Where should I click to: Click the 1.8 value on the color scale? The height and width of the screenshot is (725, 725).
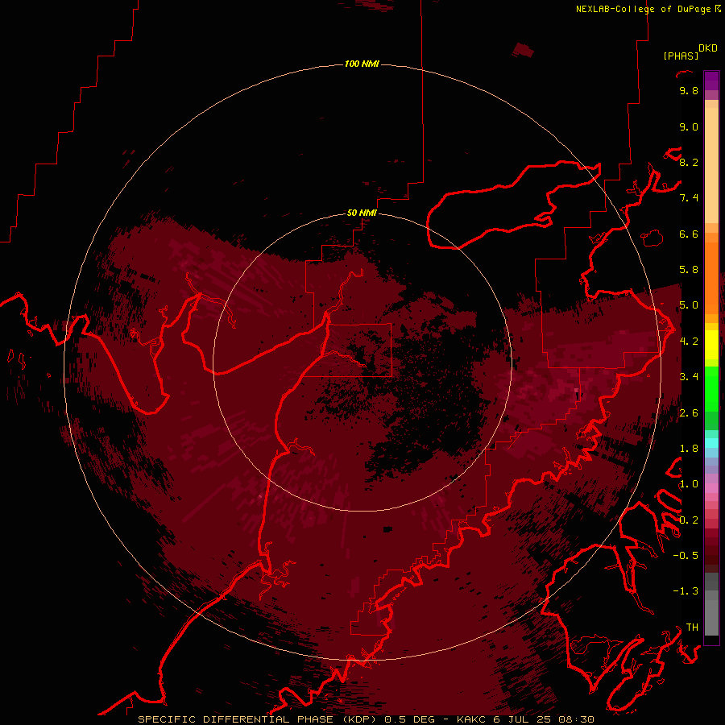(x=689, y=449)
